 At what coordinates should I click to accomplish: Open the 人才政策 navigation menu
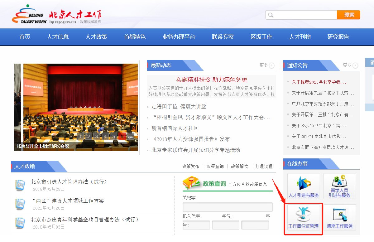point(96,37)
